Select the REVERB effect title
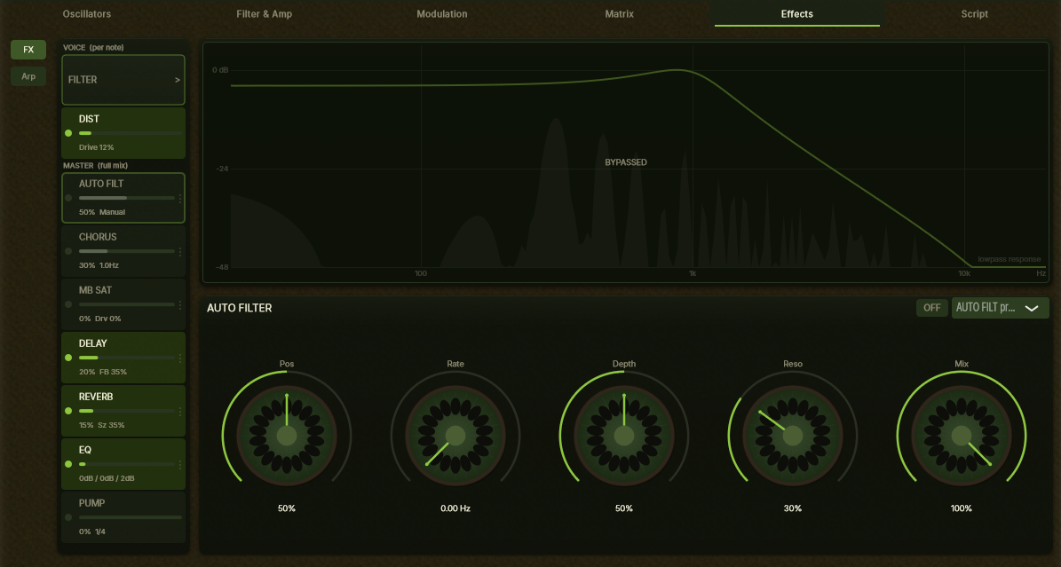 pos(95,398)
